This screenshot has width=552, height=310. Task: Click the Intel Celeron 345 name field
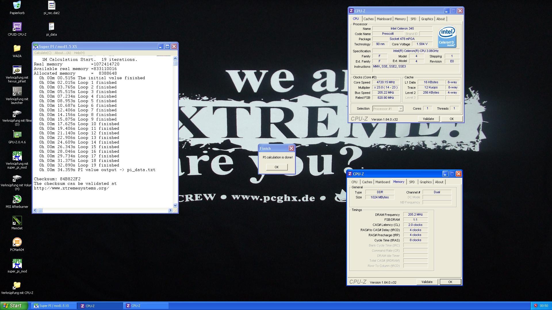[402, 29]
